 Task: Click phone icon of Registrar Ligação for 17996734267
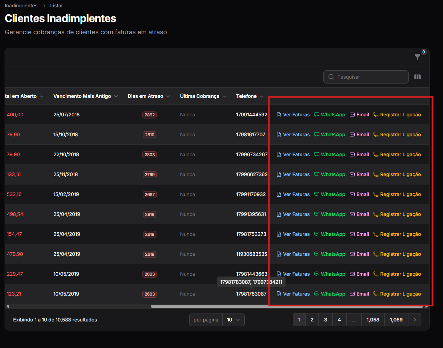click(x=376, y=154)
